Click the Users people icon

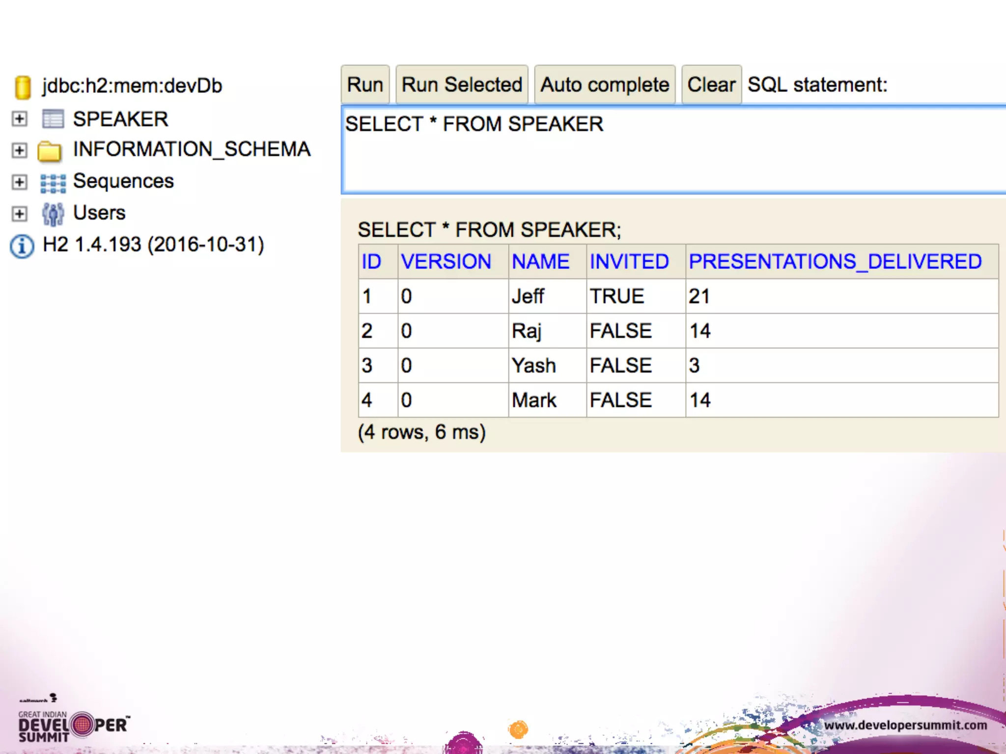click(53, 214)
